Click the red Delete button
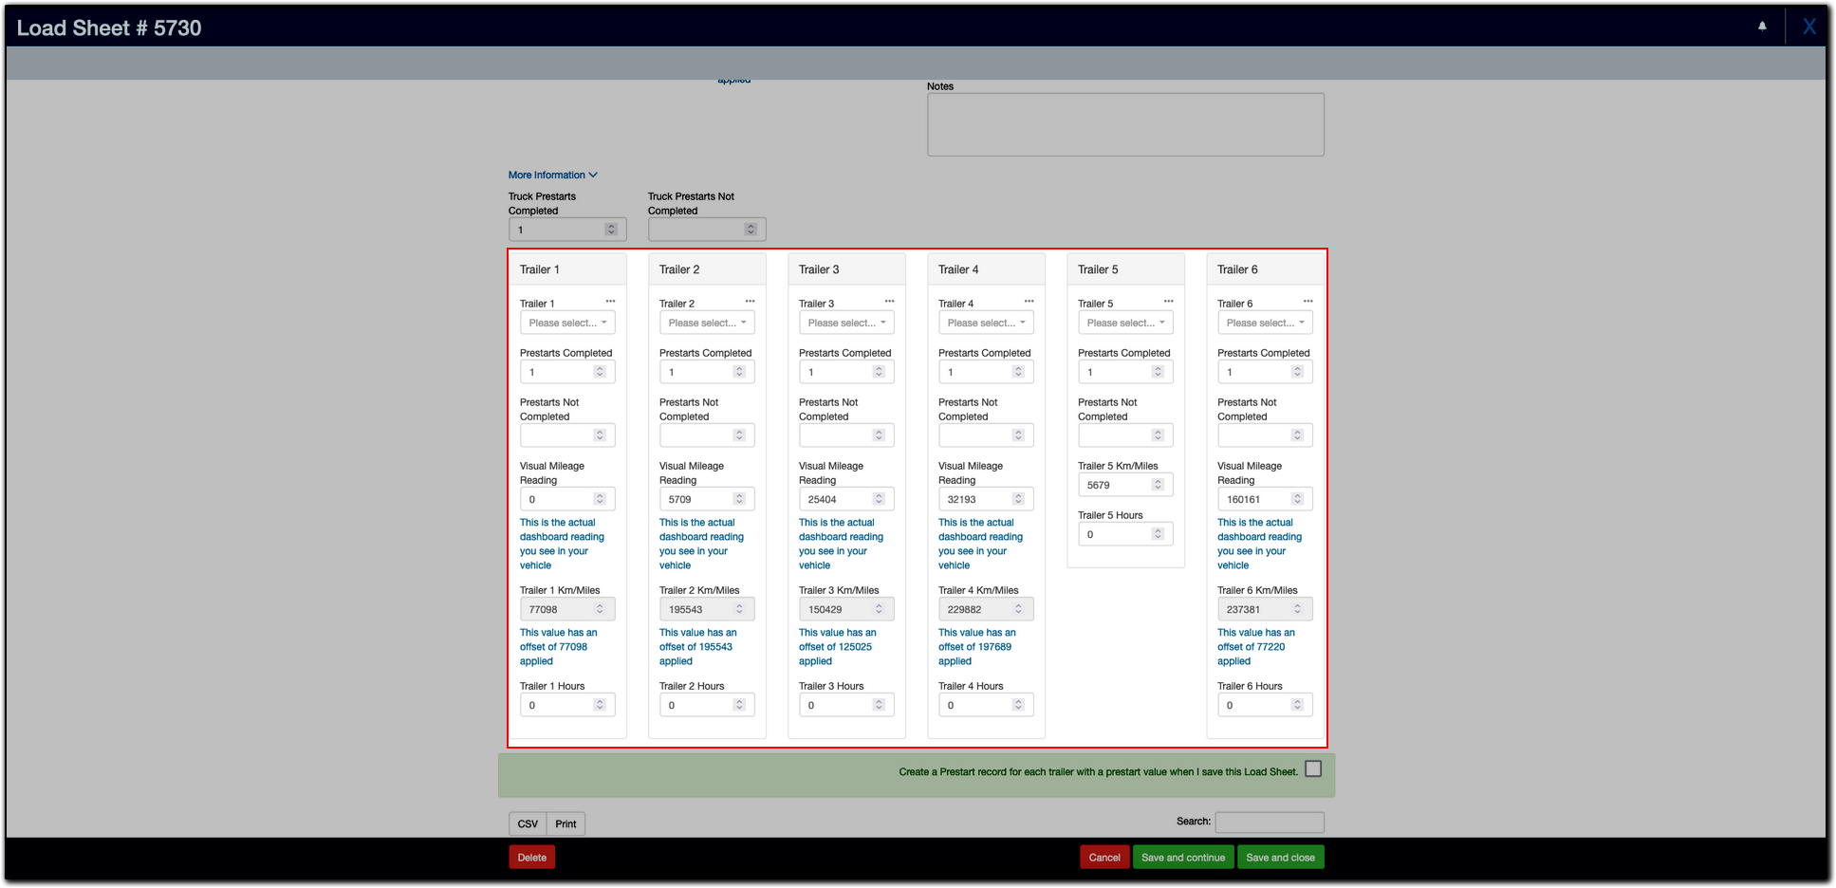Screen dimensions: 1836x888 point(532,857)
